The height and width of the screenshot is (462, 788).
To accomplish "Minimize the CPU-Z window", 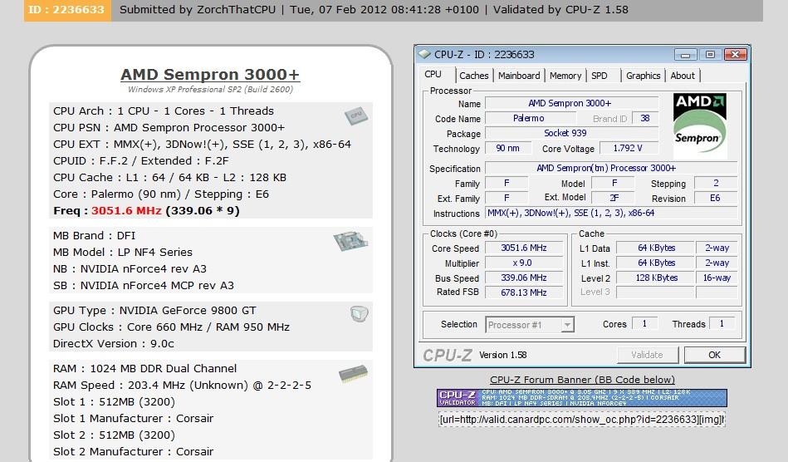I will [x=686, y=54].
